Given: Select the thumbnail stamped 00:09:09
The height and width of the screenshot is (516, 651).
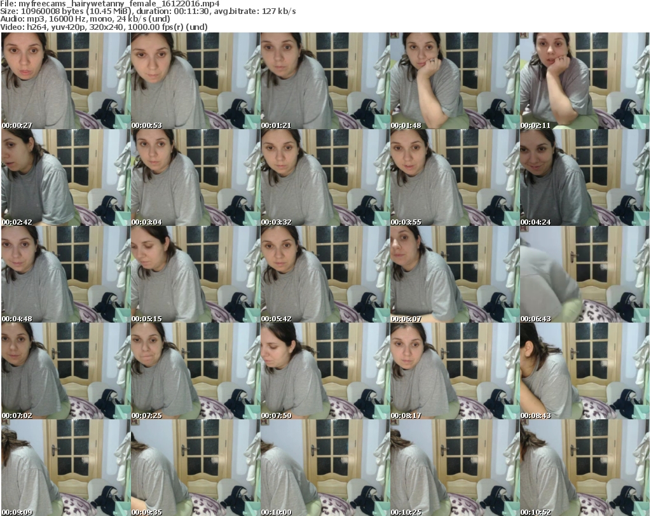Looking at the screenshot, I should [66, 468].
